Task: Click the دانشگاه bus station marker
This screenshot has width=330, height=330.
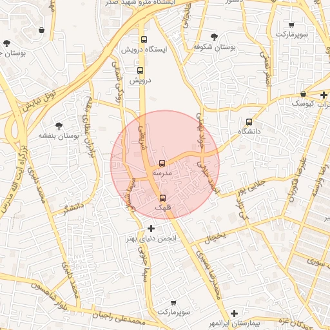Action: [x=249, y=122]
